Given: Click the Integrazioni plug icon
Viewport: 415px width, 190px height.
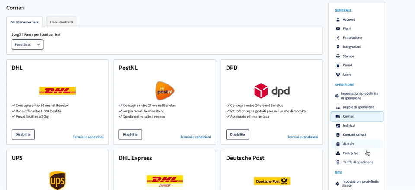Looking at the screenshot, I should point(338,47).
